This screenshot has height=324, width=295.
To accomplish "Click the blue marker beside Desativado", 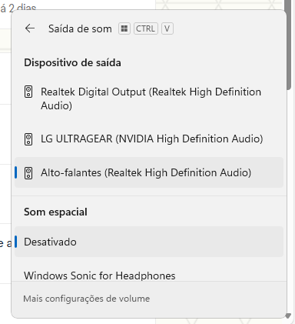I will tap(16, 242).
